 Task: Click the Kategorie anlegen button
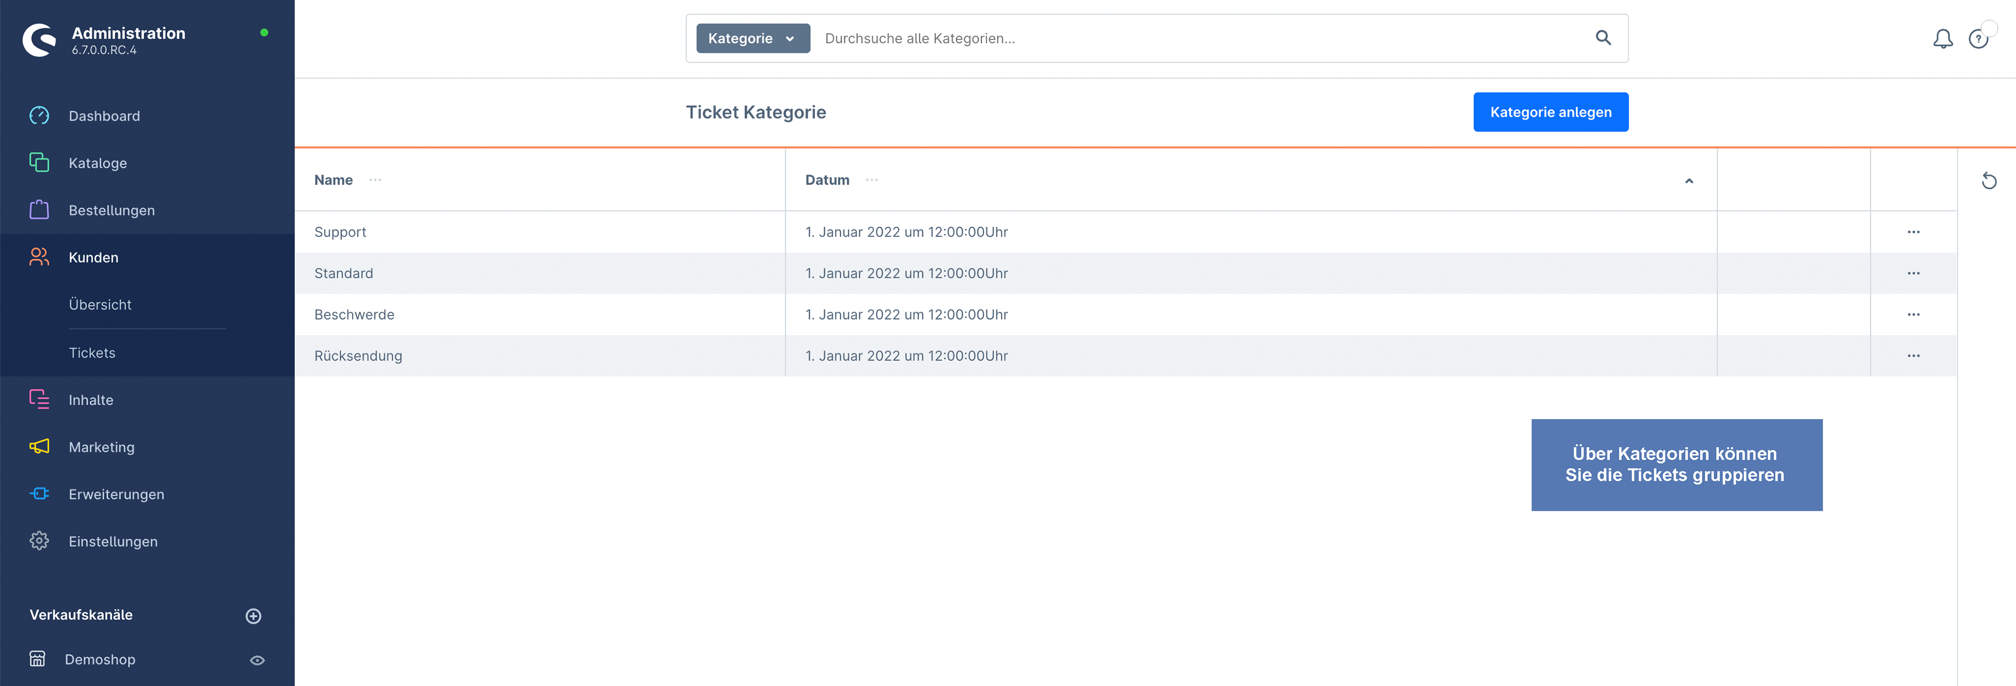[x=1550, y=112]
